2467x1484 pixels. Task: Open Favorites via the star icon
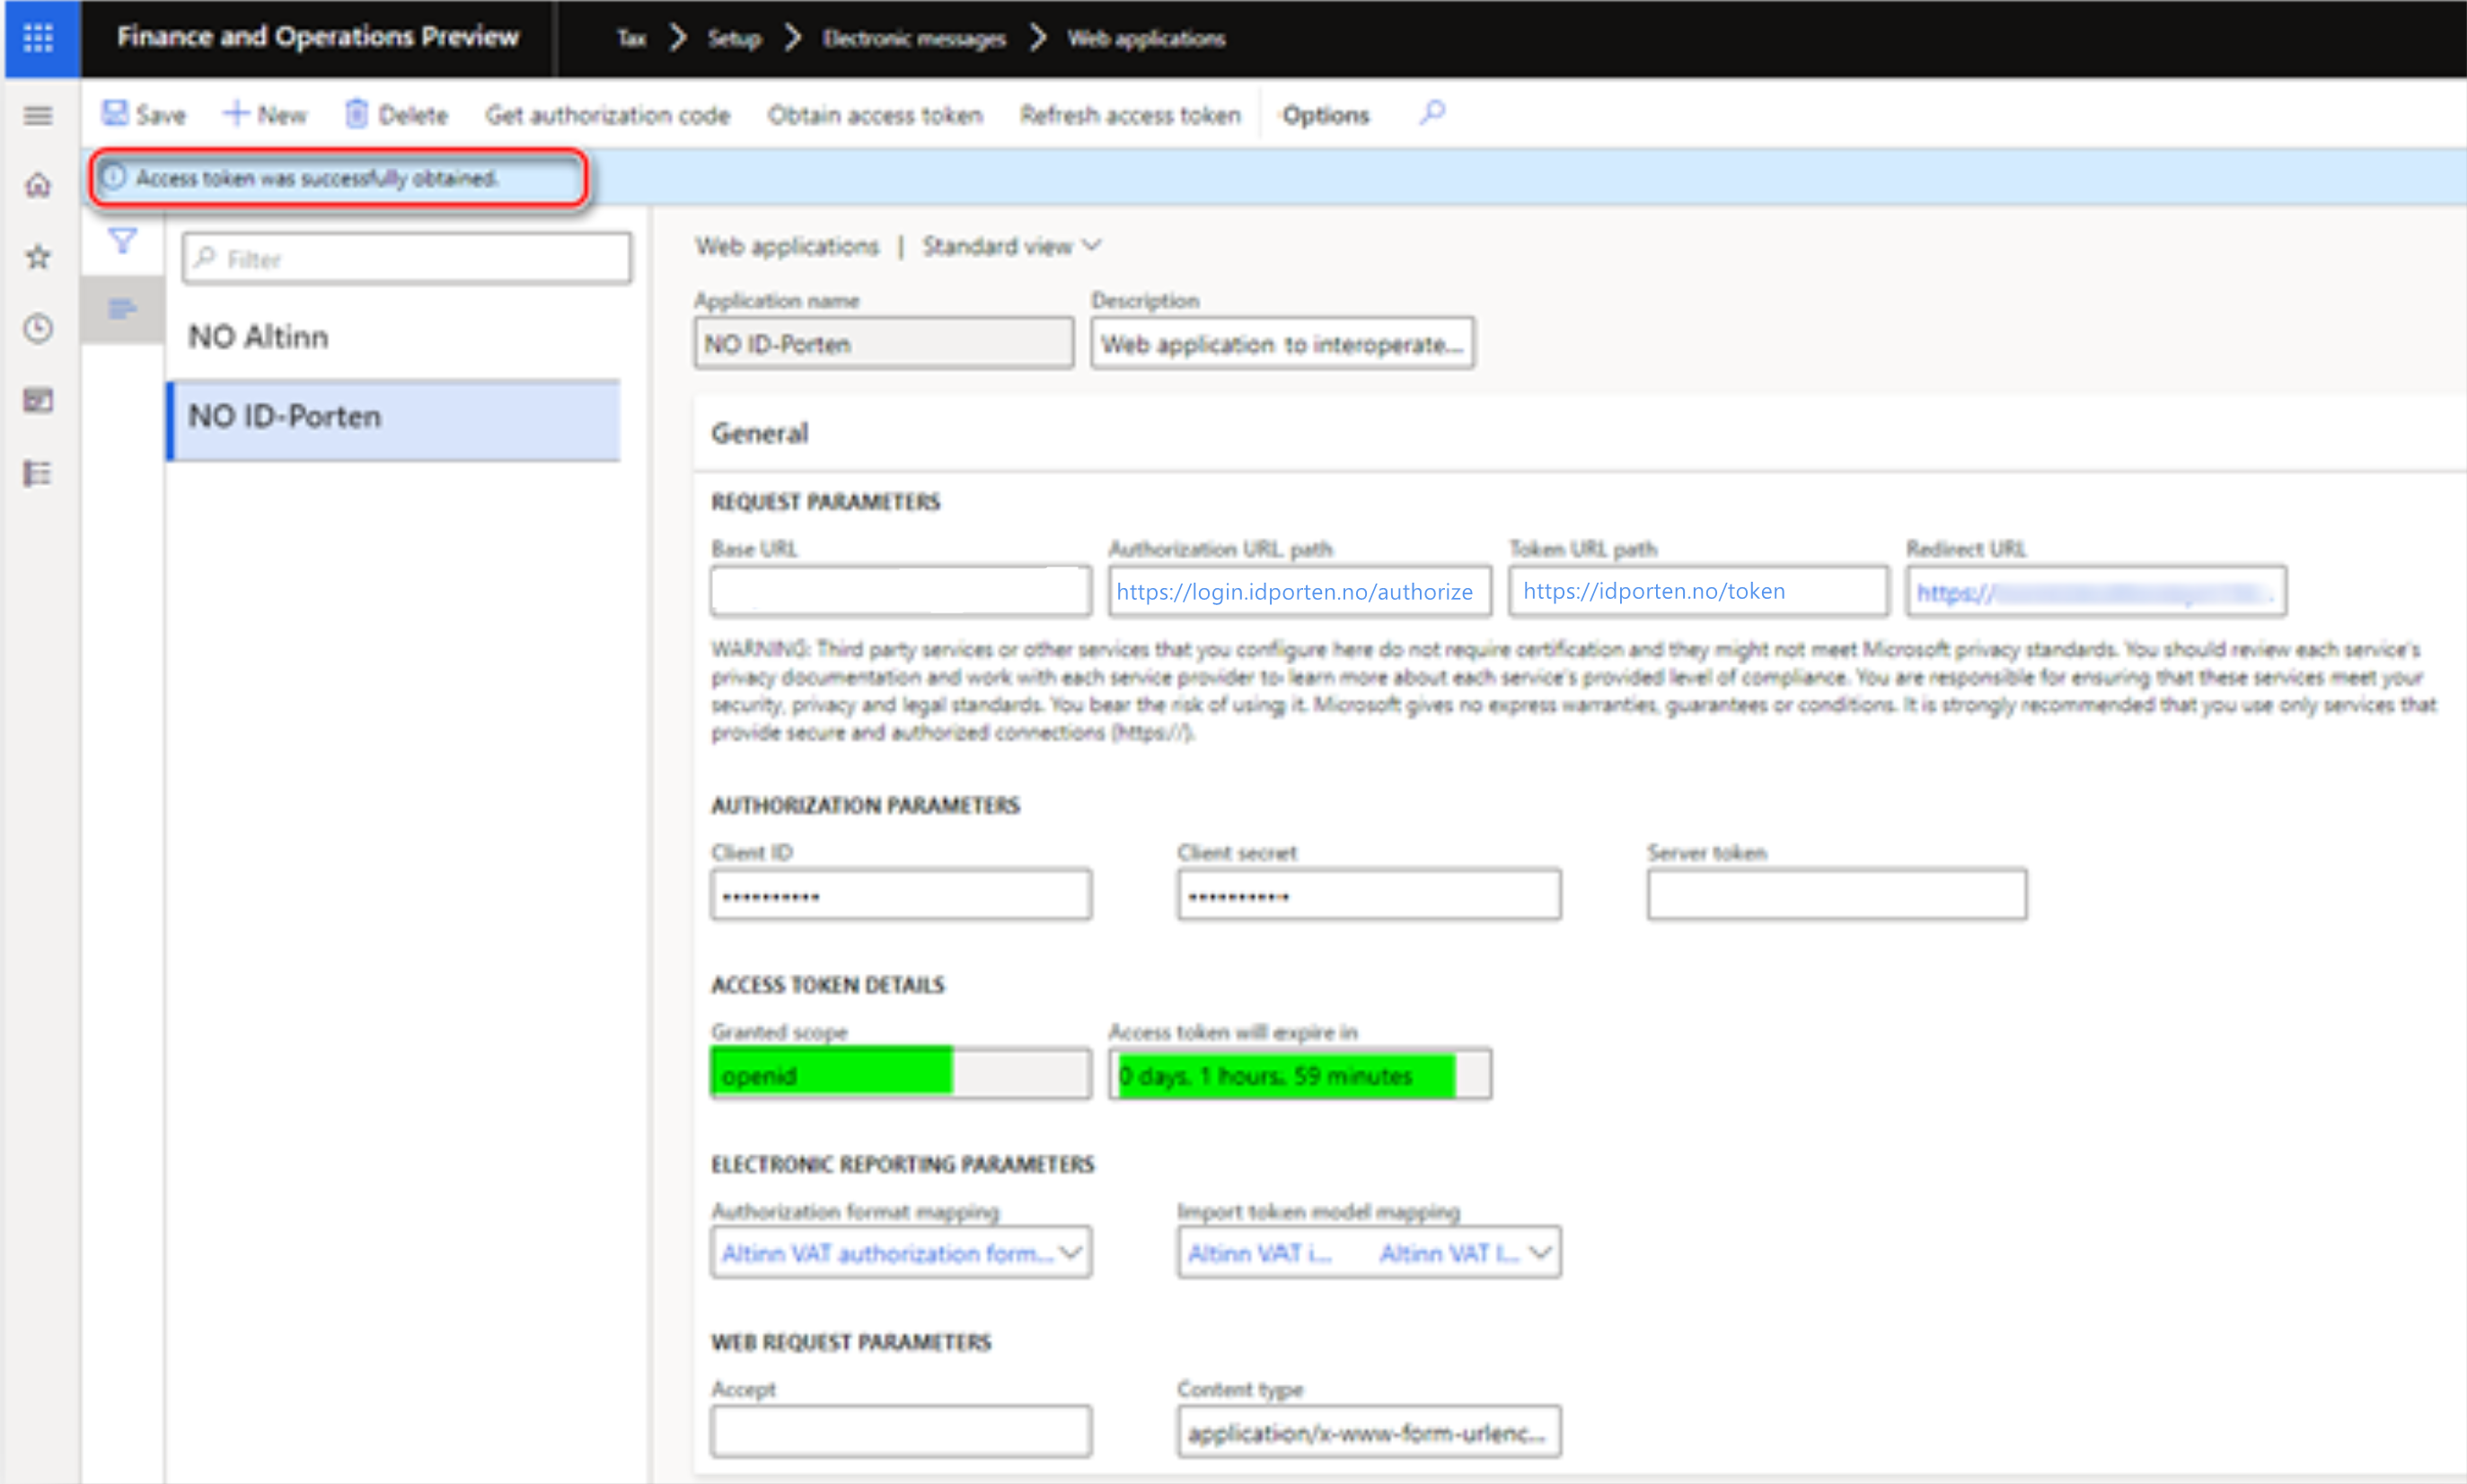coord(37,257)
